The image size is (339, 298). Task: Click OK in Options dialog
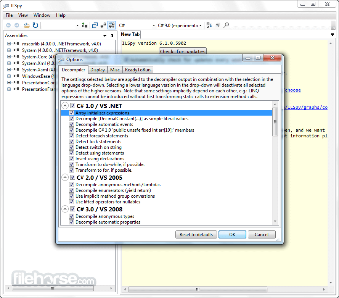tap(232, 235)
